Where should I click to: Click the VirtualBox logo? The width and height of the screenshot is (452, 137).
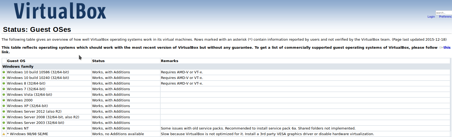[60, 11]
